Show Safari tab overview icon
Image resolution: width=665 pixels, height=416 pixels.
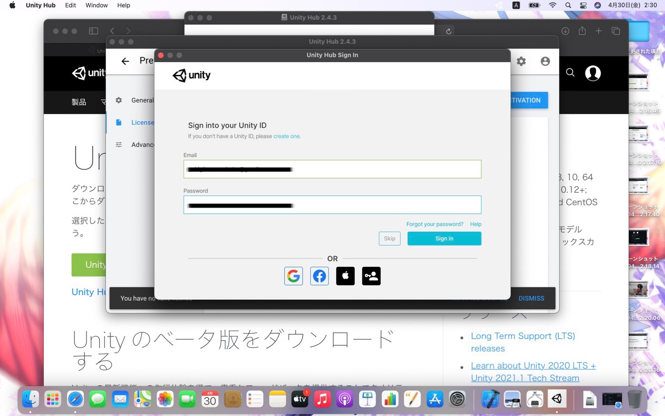(616, 31)
